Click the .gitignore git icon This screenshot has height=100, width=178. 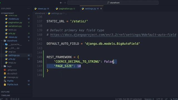click(x=5, y=70)
